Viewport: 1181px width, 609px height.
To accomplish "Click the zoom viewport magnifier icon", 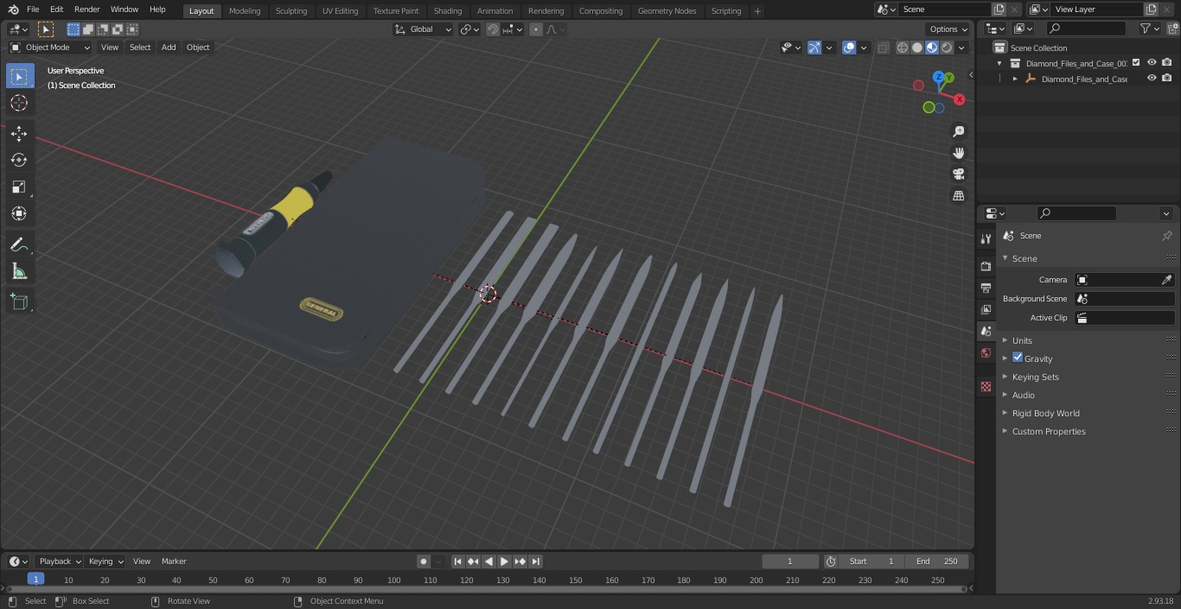I will click(x=958, y=131).
